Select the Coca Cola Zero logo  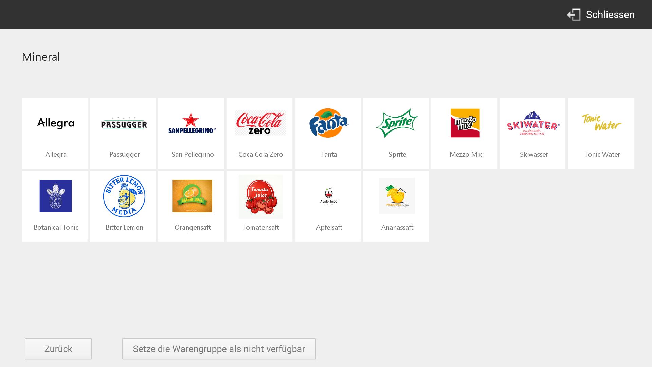tap(260, 123)
